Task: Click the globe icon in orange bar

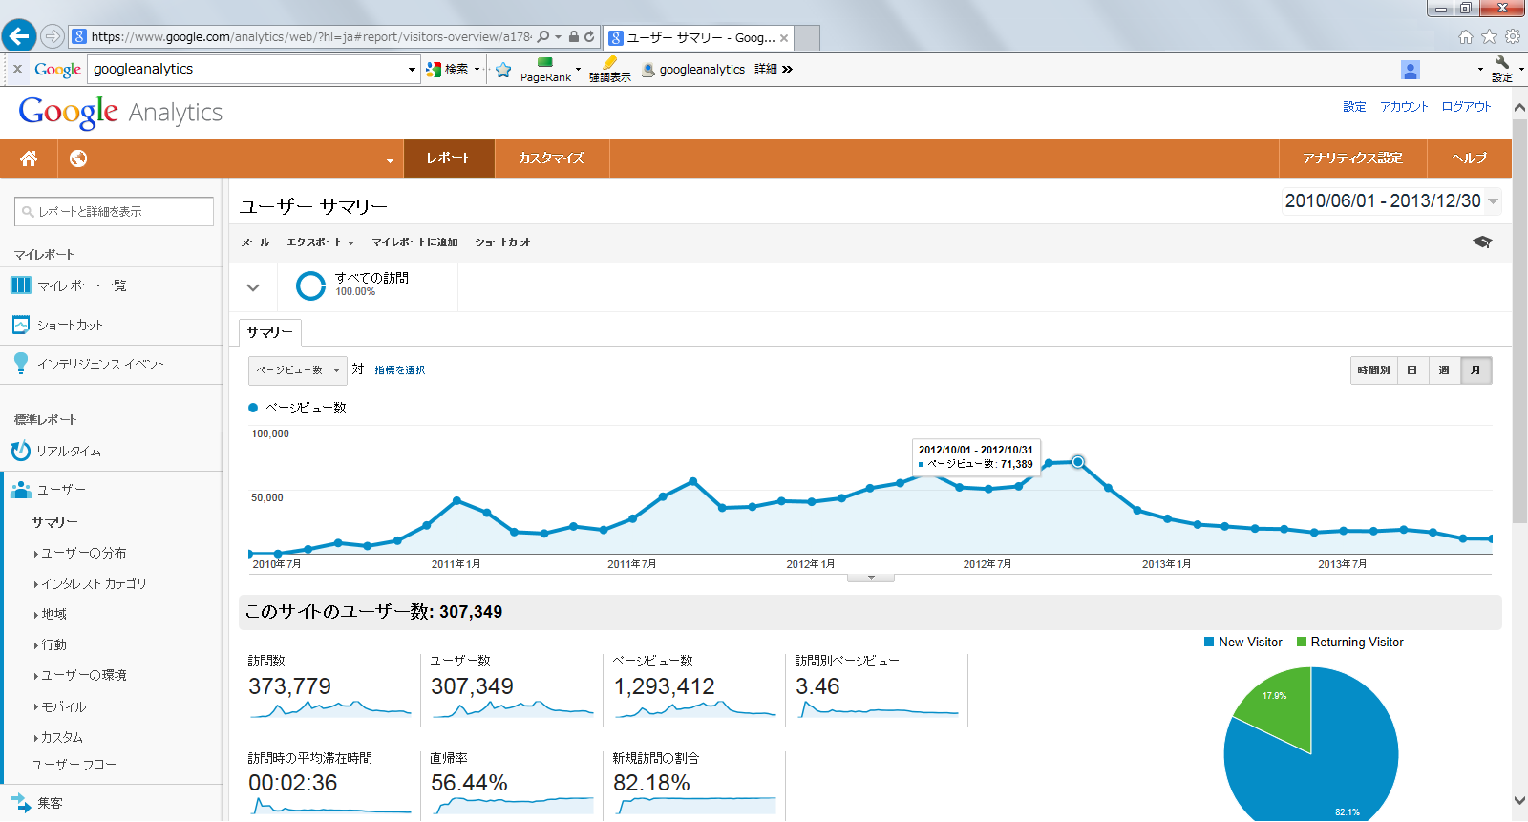Action: [x=78, y=158]
